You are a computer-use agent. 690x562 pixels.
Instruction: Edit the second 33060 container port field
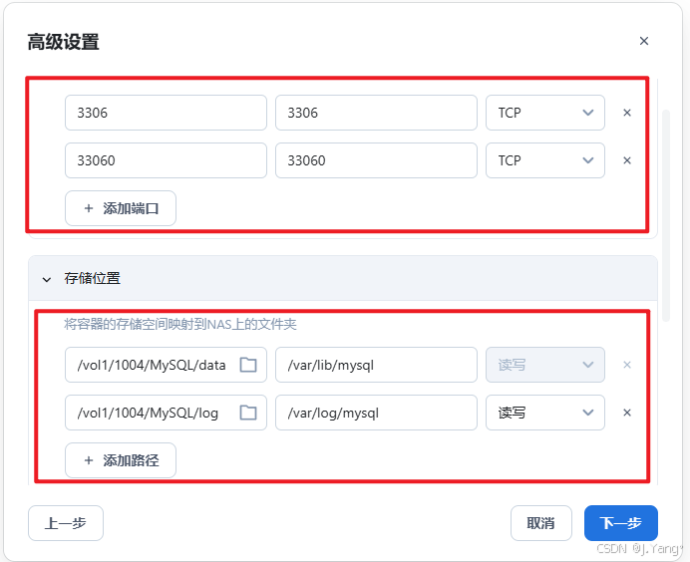pos(376,160)
